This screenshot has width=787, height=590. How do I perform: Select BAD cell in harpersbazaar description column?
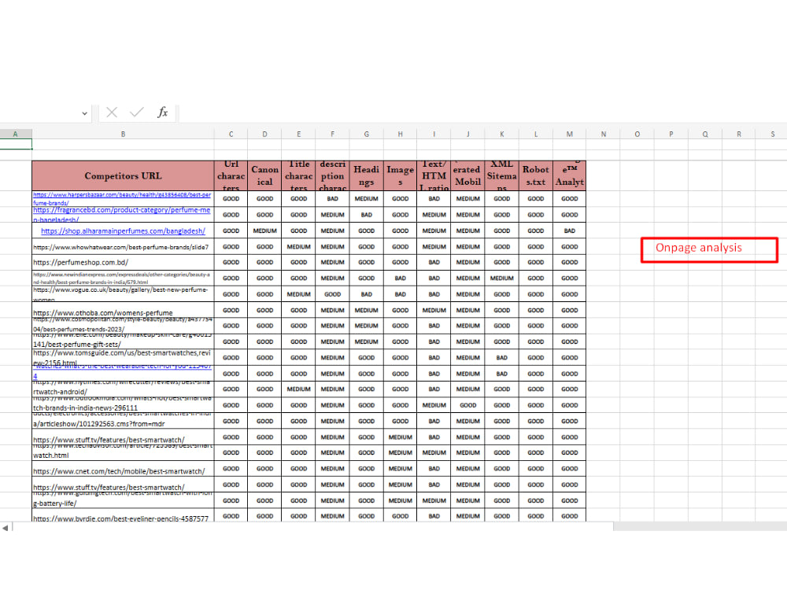coord(332,199)
